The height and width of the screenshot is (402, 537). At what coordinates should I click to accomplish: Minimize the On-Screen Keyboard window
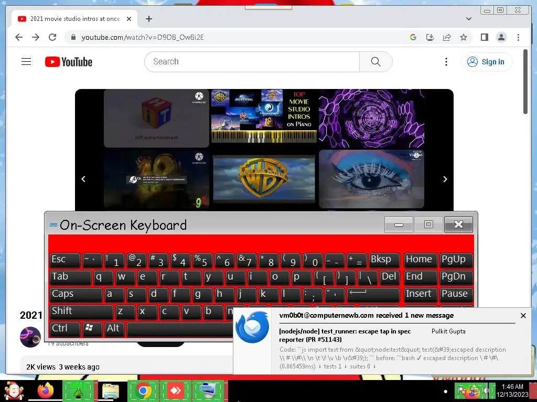399,225
